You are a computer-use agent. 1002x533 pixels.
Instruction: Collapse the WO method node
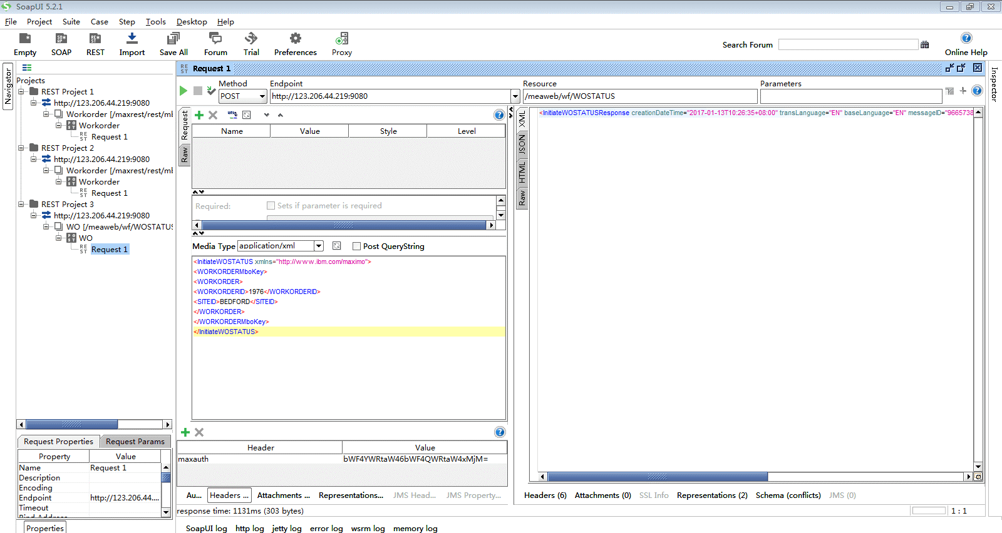[59, 238]
